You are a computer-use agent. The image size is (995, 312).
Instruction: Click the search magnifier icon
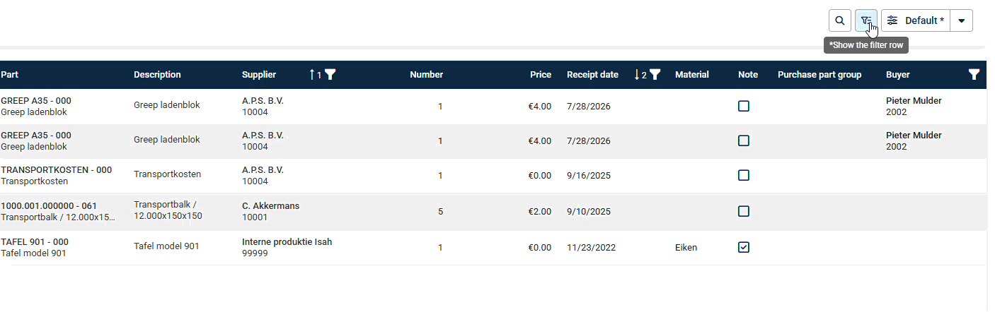(839, 20)
